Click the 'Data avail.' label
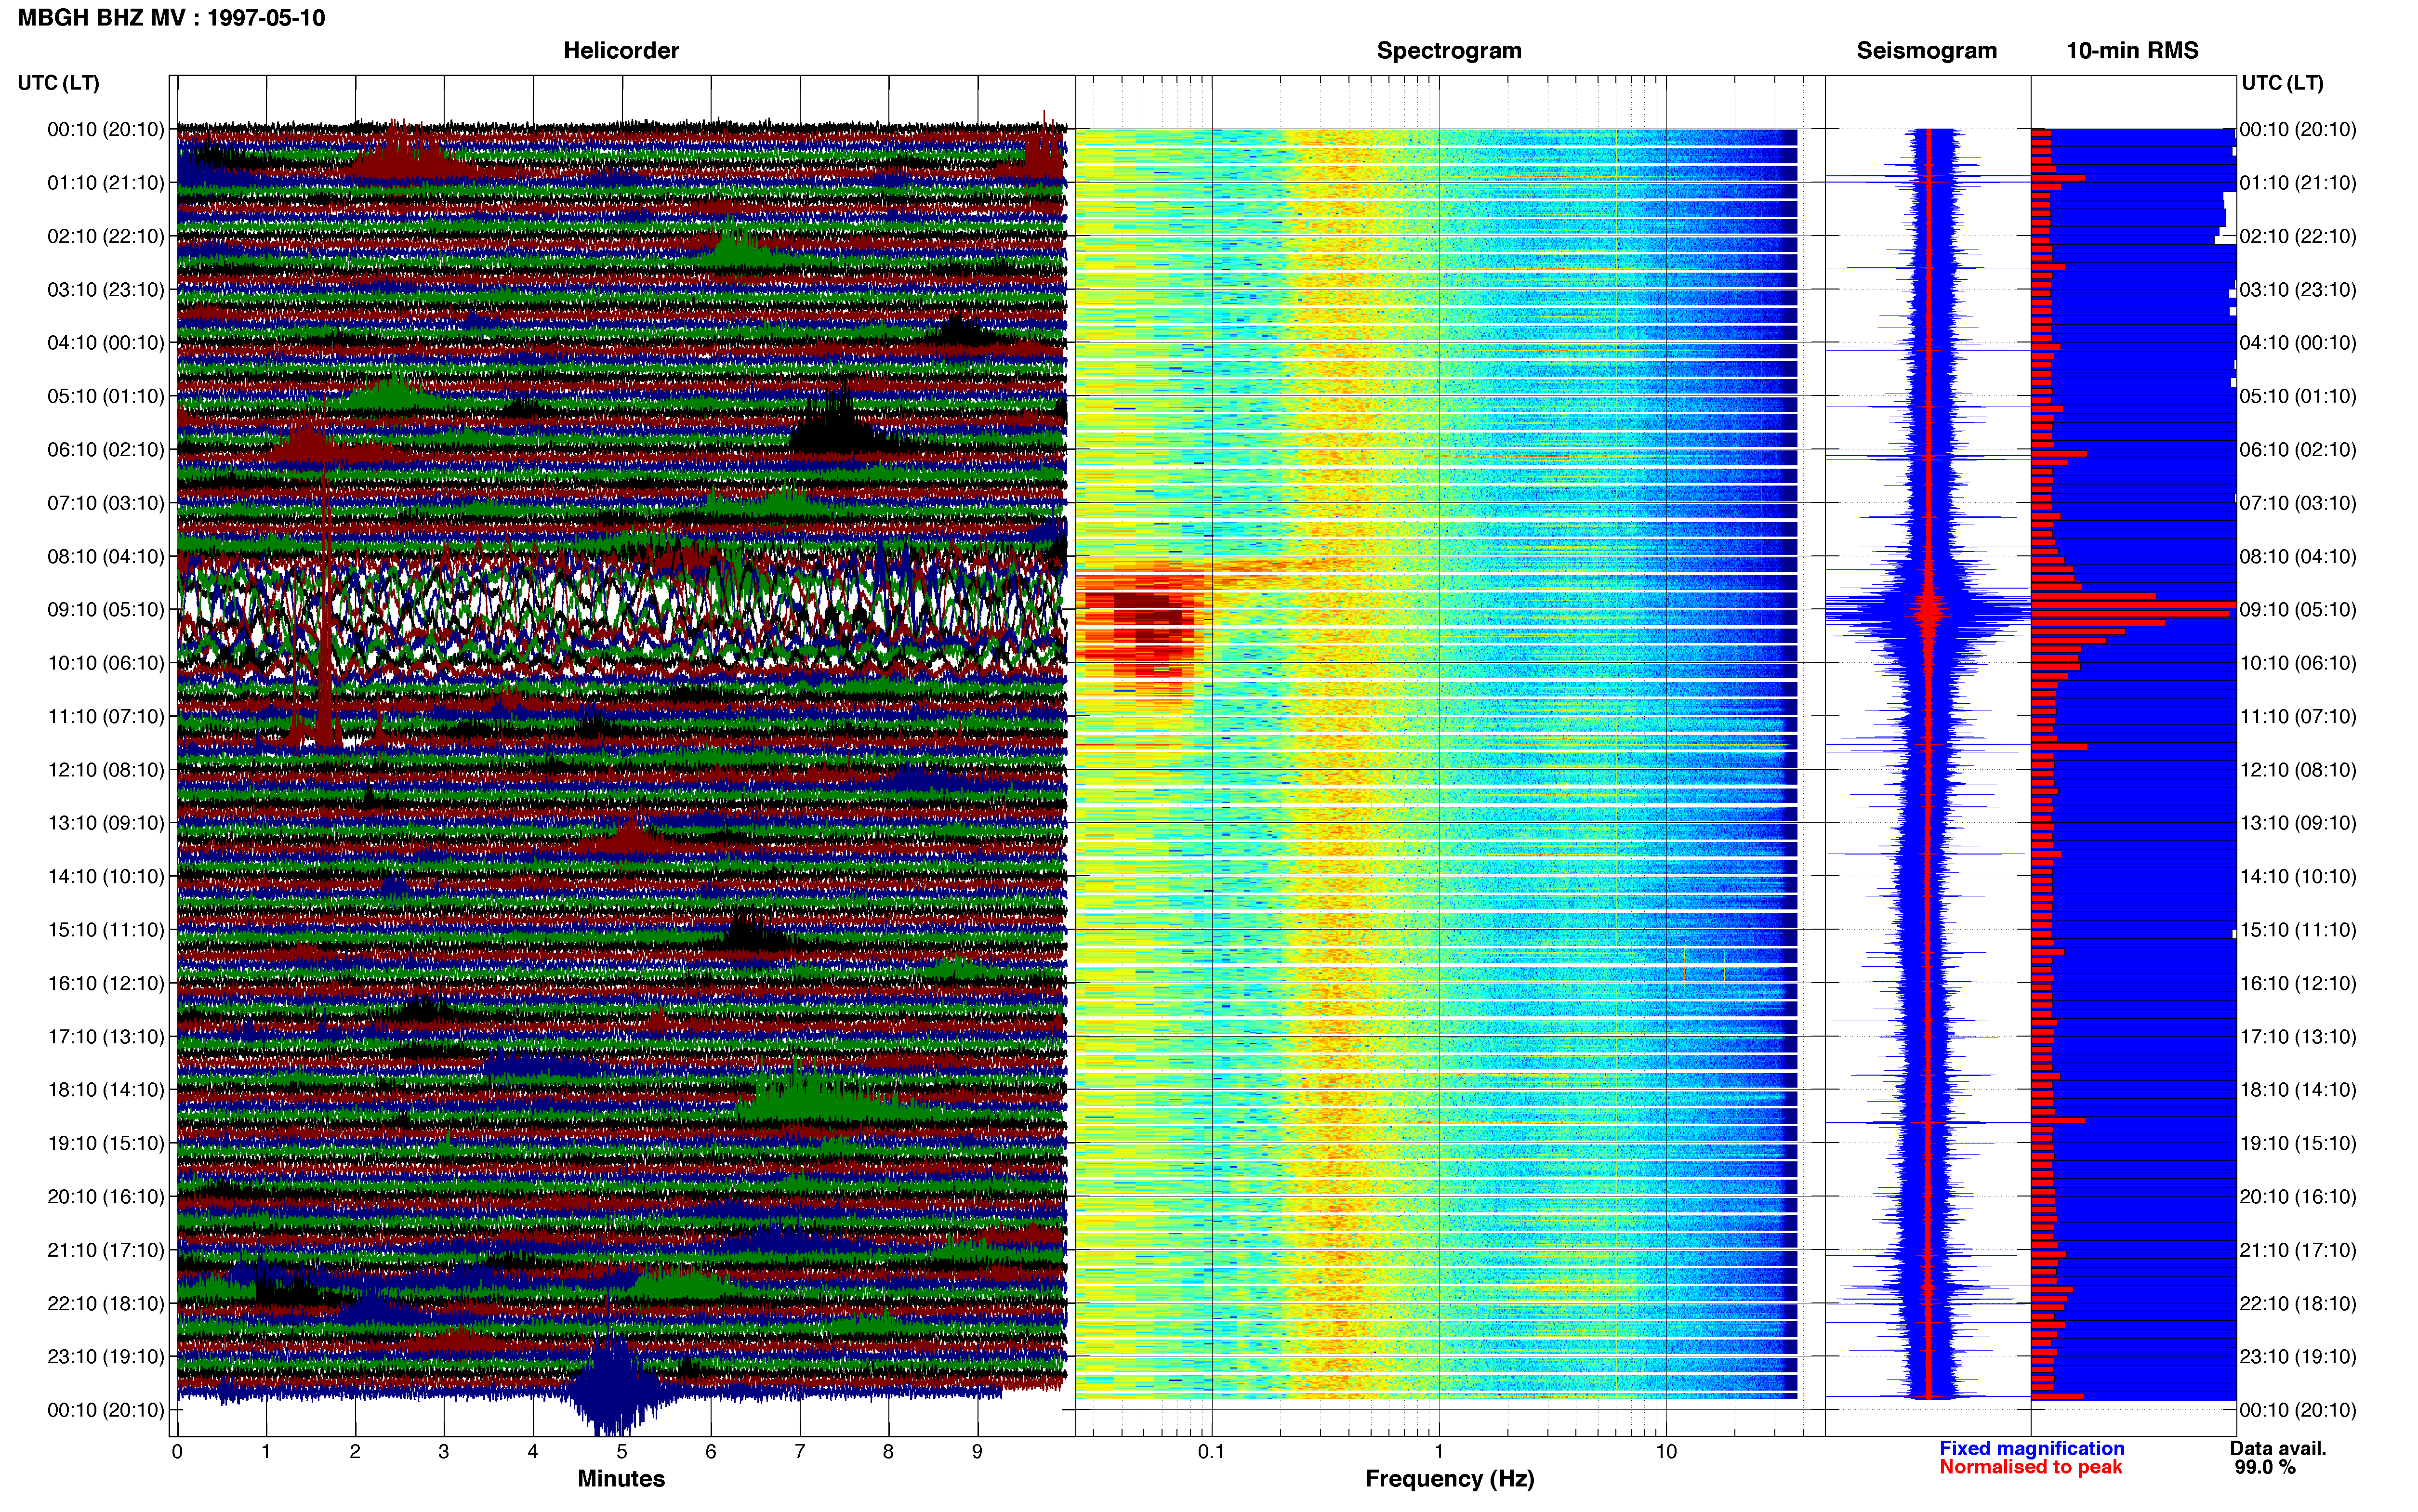 (2278, 1449)
